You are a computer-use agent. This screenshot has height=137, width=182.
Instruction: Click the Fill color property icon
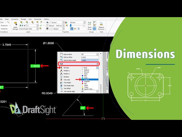coord(61,68)
